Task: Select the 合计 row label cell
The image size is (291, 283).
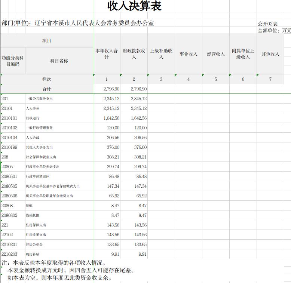Action: point(47,89)
